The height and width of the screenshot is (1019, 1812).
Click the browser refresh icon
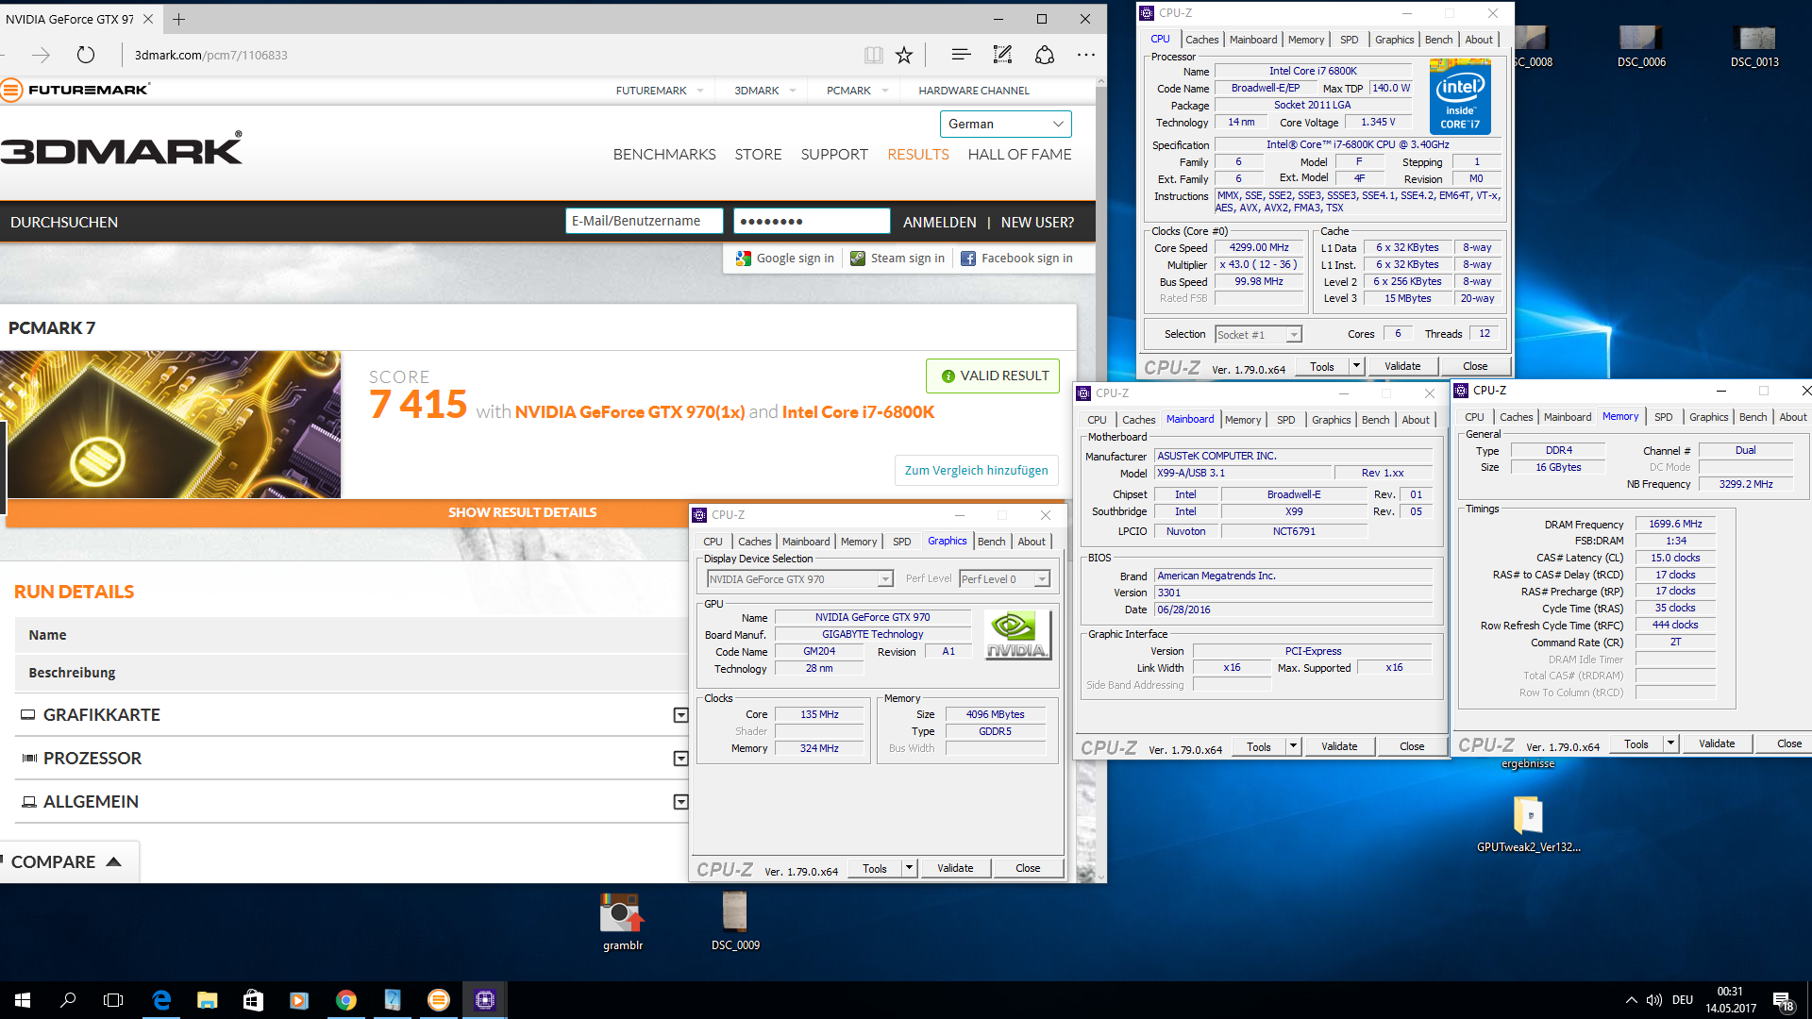coord(86,55)
